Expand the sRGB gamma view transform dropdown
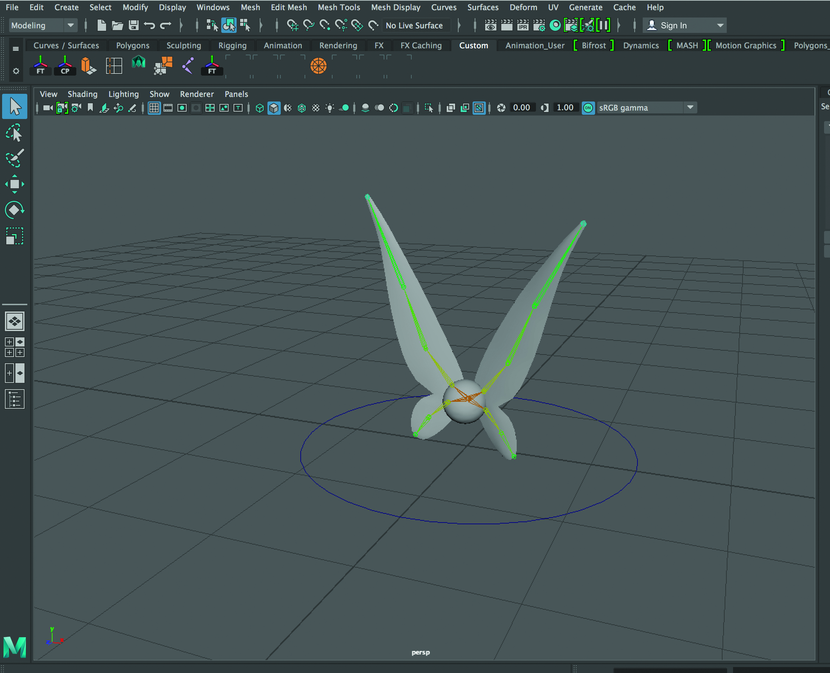830x673 pixels. point(690,107)
